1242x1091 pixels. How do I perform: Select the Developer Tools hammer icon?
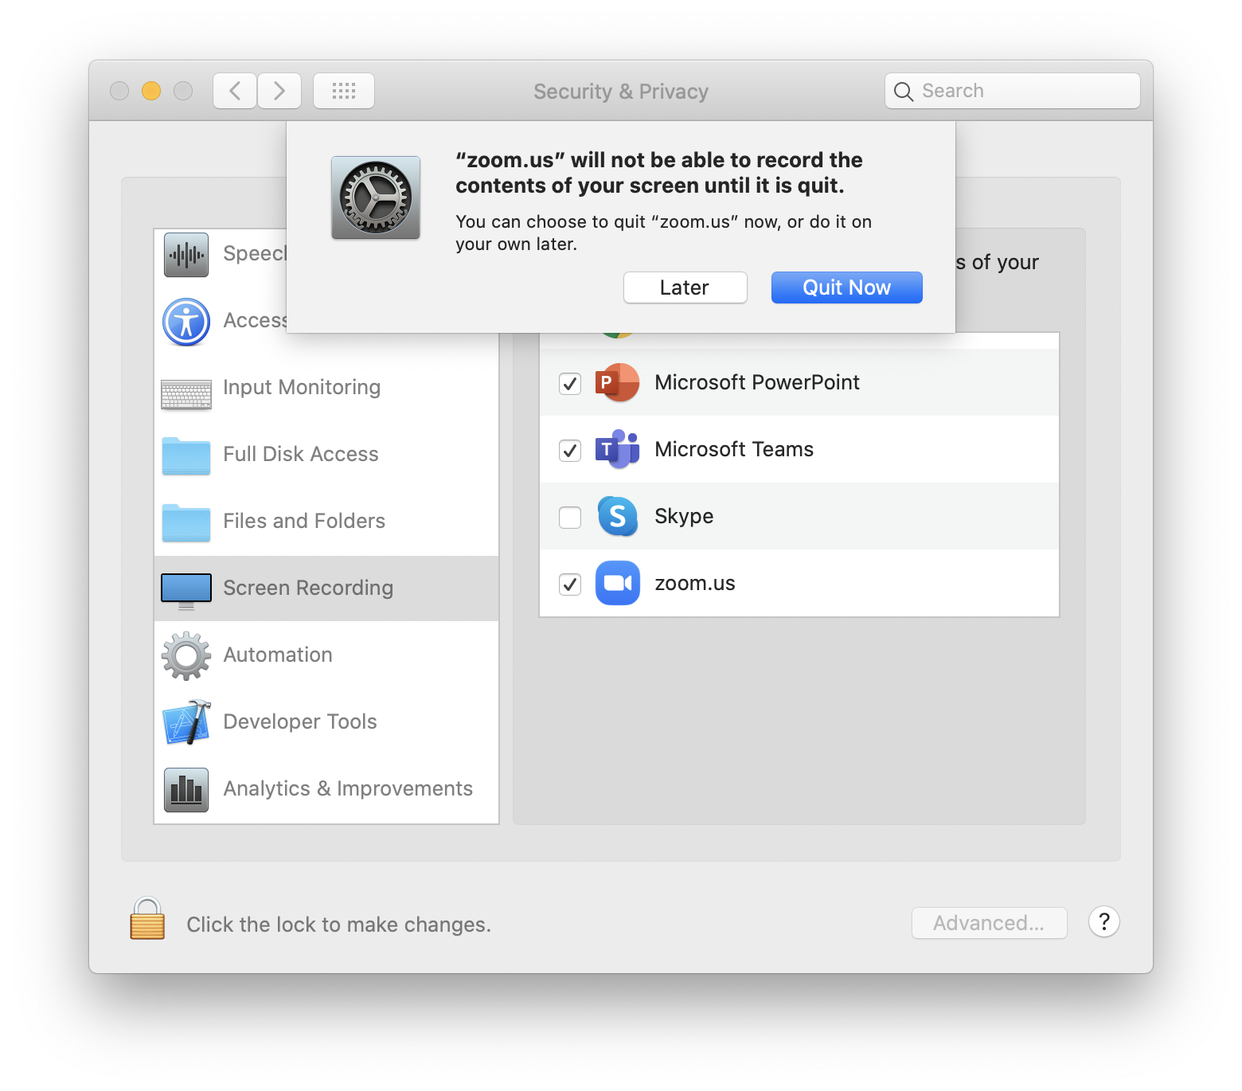pyautogui.click(x=186, y=721)
